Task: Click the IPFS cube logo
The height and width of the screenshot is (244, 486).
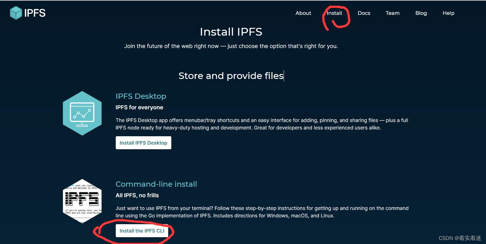Action: 16,13
